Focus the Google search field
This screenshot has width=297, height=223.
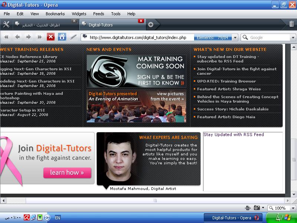click(x=270, y=38)
